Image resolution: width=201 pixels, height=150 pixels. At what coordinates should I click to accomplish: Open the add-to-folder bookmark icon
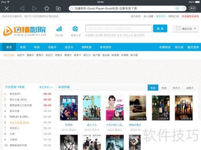coord(58,8)
